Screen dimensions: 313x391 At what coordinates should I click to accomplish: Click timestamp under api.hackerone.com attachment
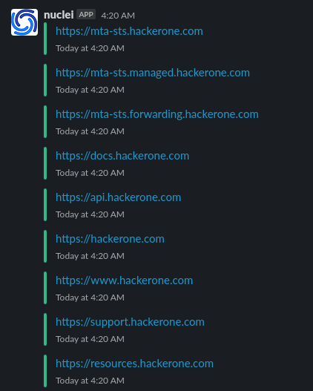(x=90, y=214)
